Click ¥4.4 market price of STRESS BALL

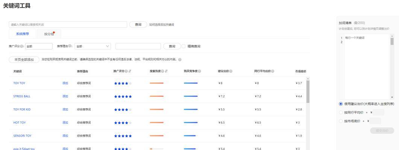(x=299, y=96)
